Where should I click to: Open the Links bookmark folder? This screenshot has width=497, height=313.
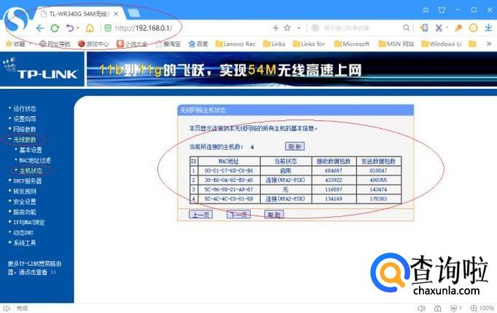pos(274,44)
